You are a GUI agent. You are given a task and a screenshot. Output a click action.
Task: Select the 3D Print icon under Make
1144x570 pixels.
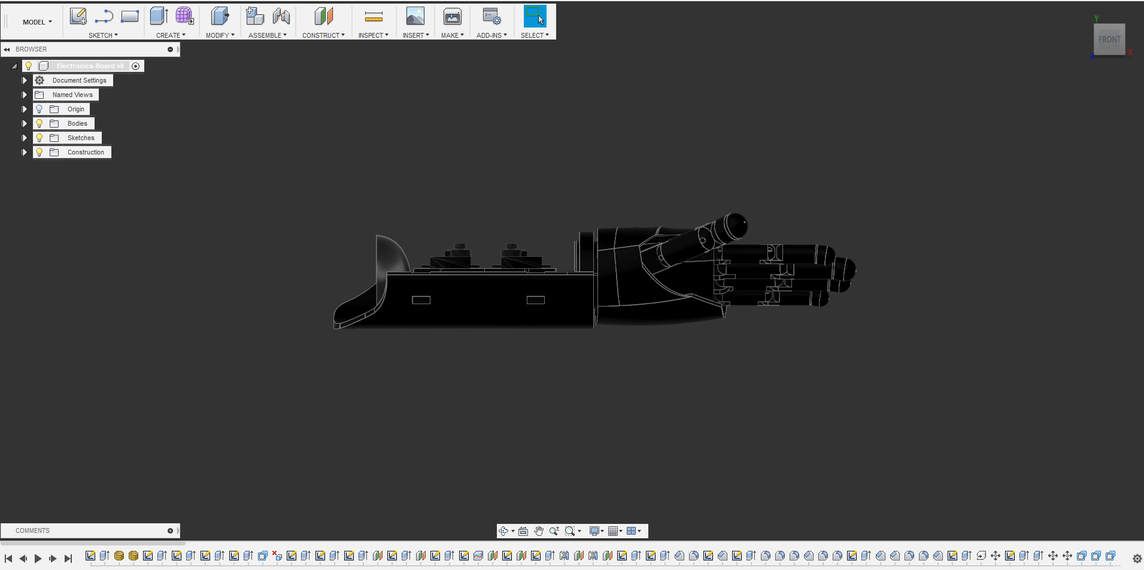click(x=453, y=17)
